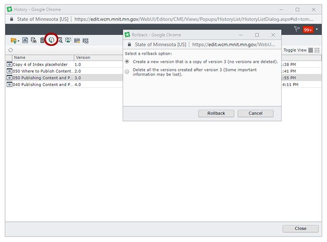
Task: Sort by the Name column header
Action: pos(40,57)
